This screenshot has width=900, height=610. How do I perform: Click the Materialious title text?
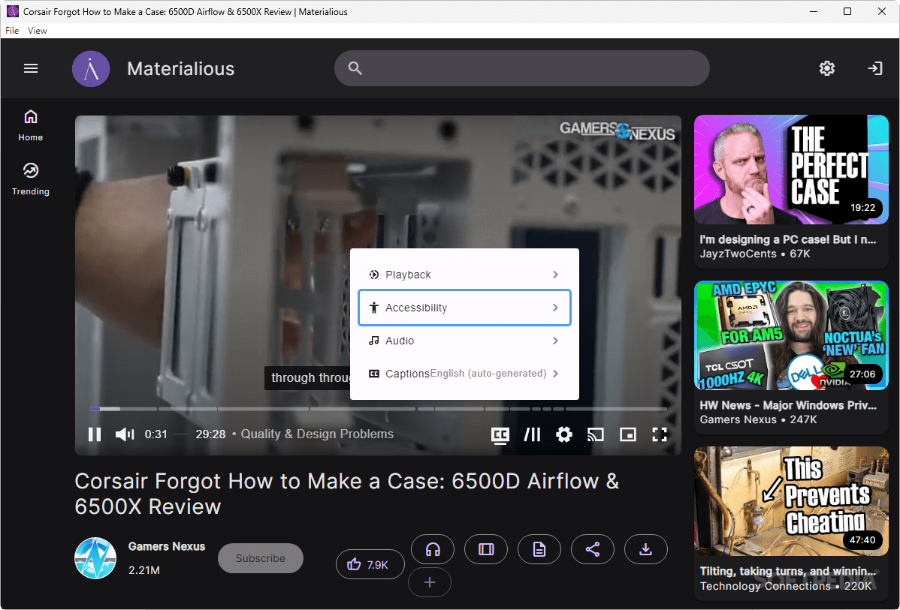(181, 69)
